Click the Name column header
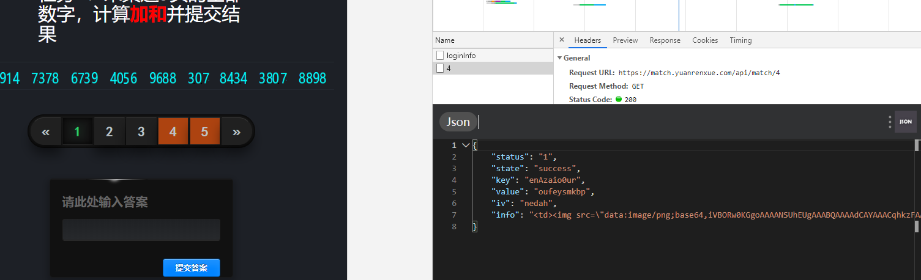The height and width of the screenshot is (280, 921). pos(445,40)
